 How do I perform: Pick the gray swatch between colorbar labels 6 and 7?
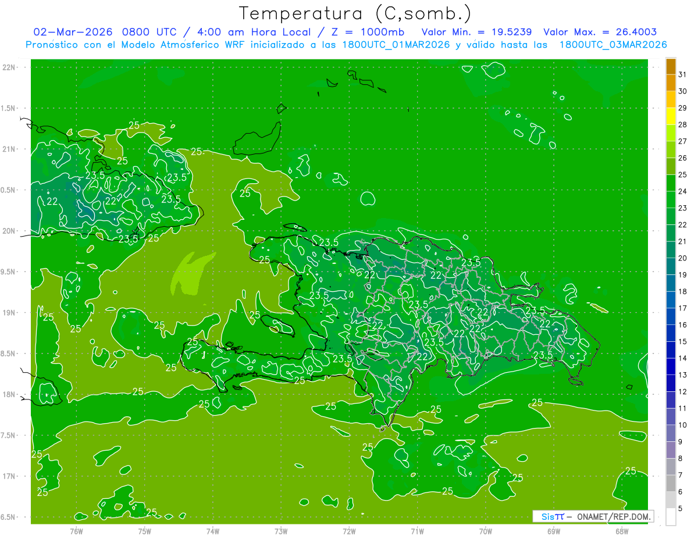tap(671, 484)
